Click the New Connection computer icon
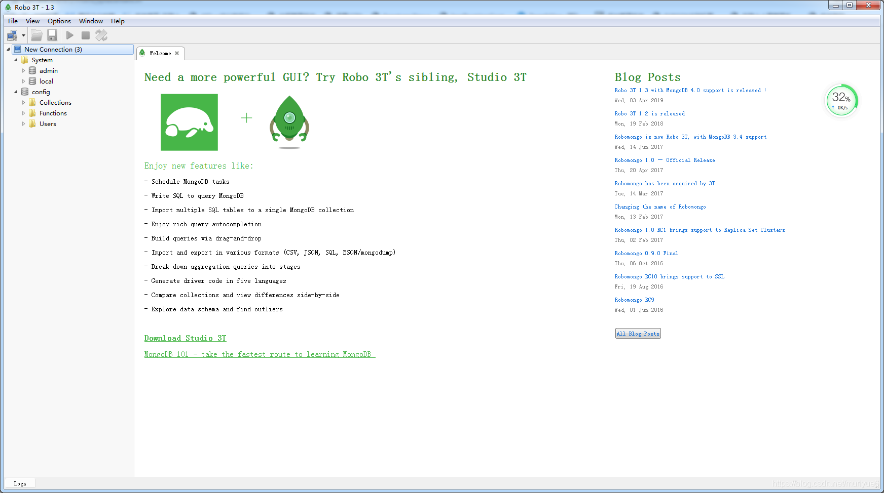 pyautogui.click(x=17, y=49)
